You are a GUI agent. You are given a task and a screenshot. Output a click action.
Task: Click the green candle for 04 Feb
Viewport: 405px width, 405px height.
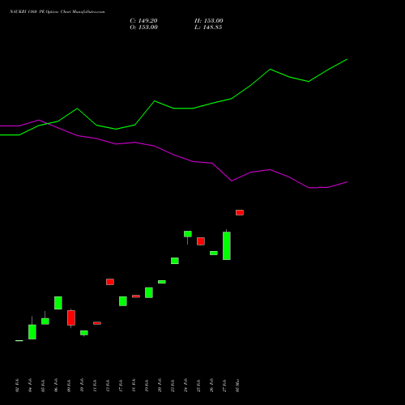click(x=32, y=332)
